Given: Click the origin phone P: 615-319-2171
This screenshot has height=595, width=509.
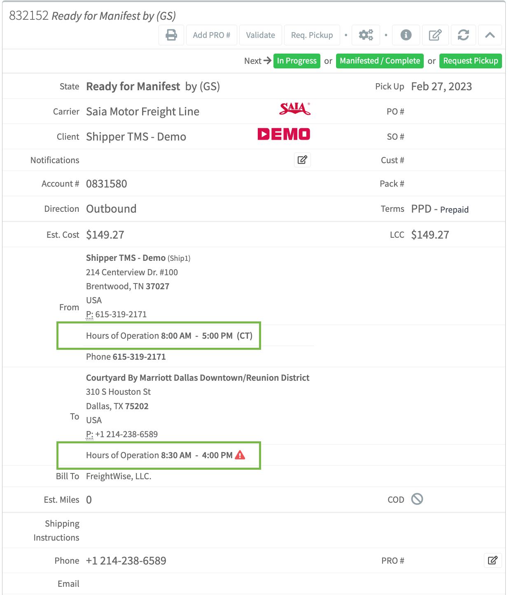Looking at the screenshot, I should pyautogui.click(x=116, y=314).
